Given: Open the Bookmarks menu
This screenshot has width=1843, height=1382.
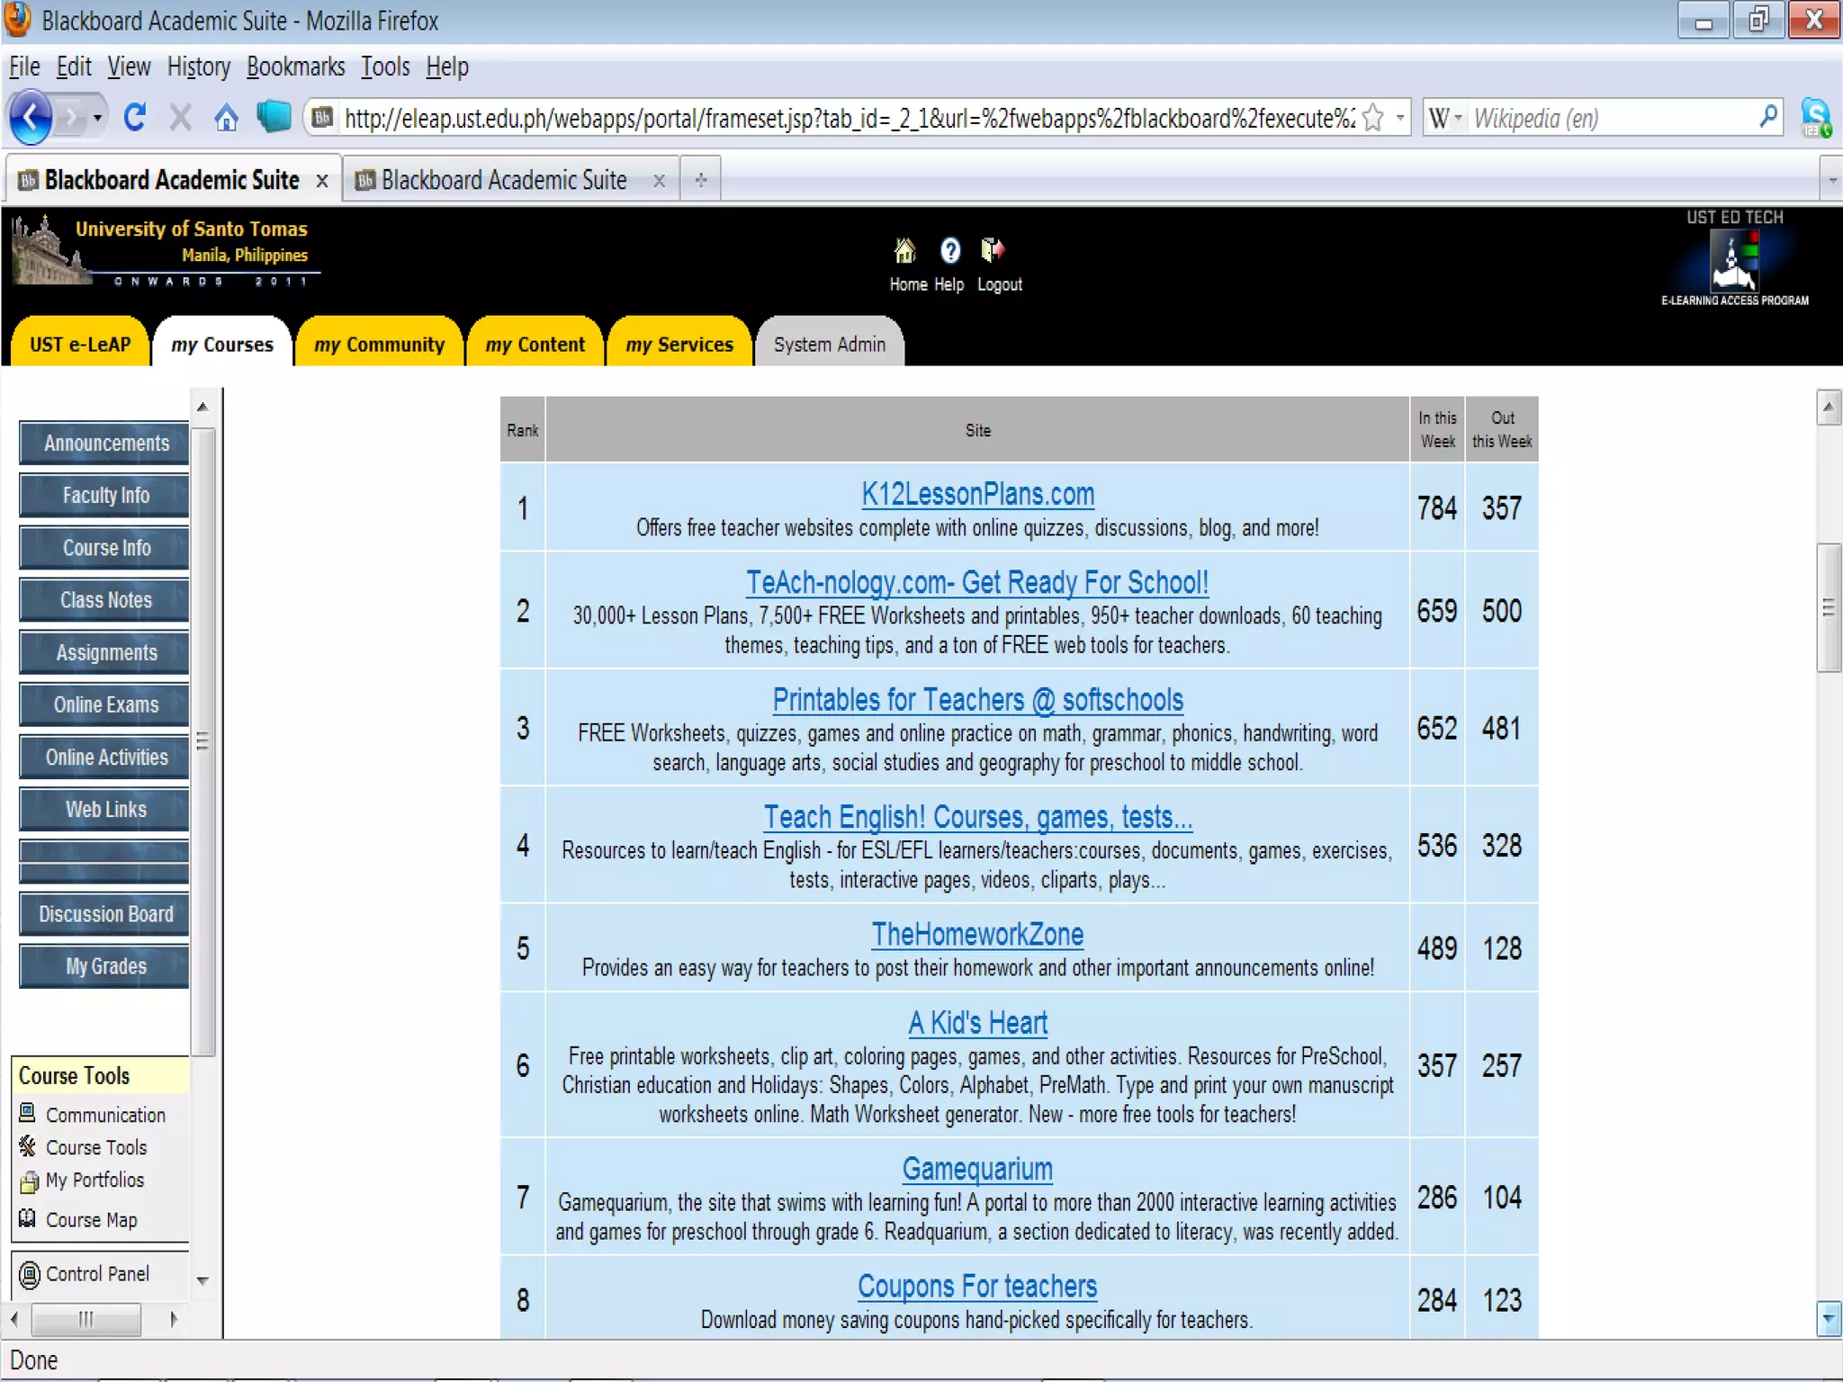Looking at the screenshot, I should click(295, 67).
